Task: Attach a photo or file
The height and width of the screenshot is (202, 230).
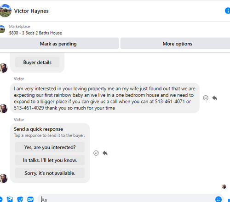Action: pos(10,199)
